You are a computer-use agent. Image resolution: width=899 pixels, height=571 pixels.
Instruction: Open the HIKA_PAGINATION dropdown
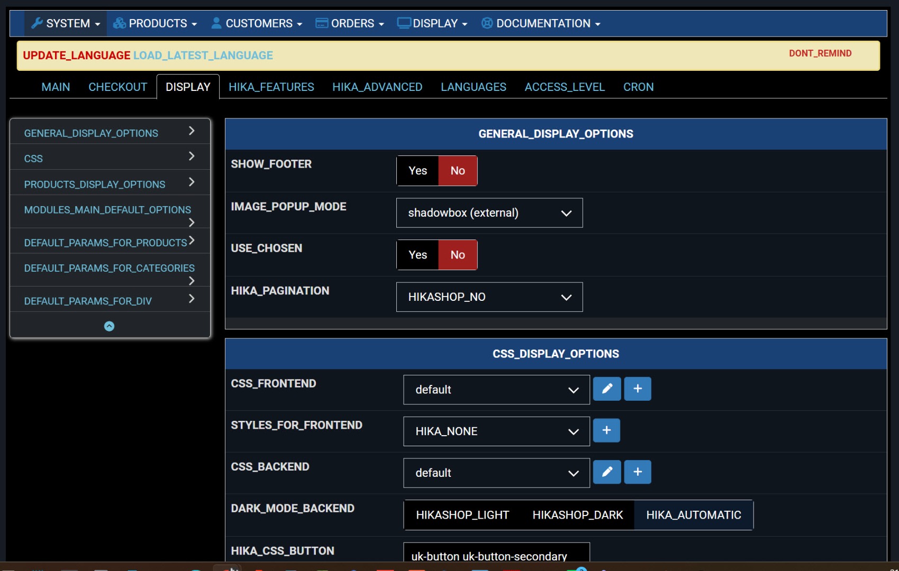(489, 297)
